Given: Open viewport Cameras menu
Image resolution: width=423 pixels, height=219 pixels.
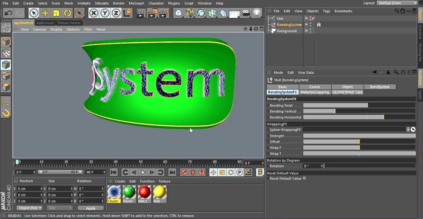Looking at the screenshot, I should click(40, 30).
